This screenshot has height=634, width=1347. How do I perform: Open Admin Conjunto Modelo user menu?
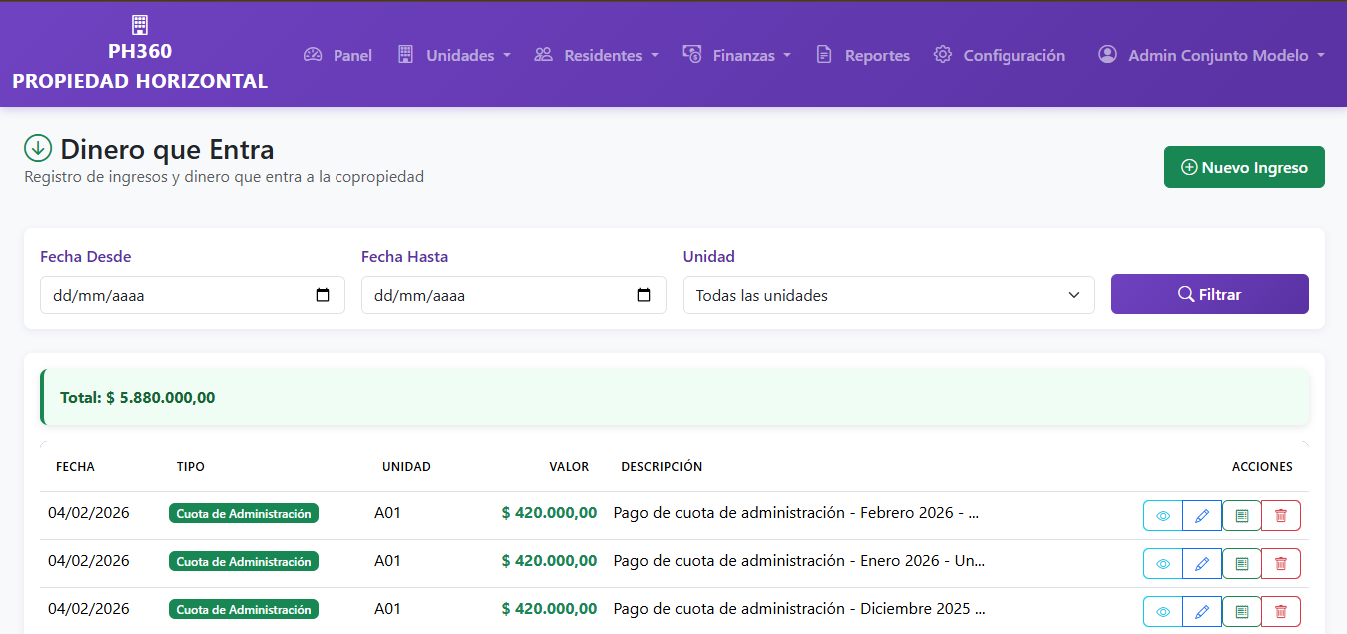click(x=1212, y=55)
